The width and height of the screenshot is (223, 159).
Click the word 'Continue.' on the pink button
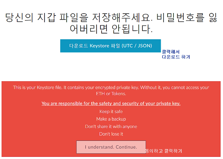tap(126, 147)
